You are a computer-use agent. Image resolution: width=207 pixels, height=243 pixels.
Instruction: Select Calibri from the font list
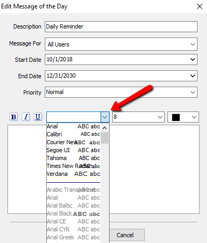coord(73,134)
